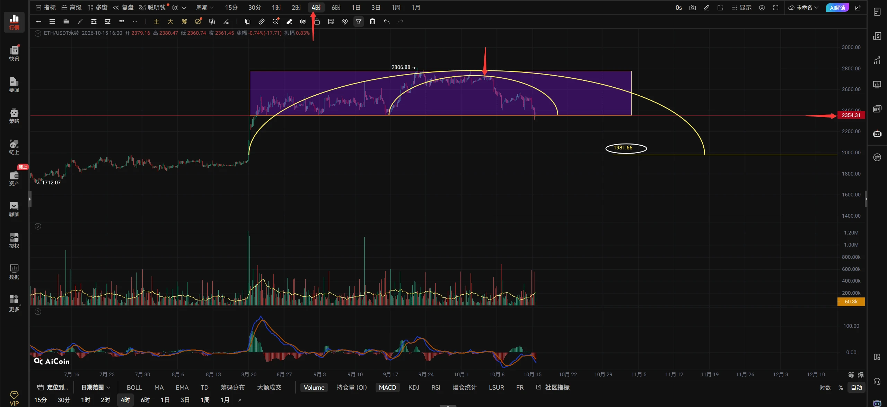The width and height of the screenshot is (887, 407).
Task: Switch to the 1时 timeframe in top bar
Action: [x=276, y=8]
